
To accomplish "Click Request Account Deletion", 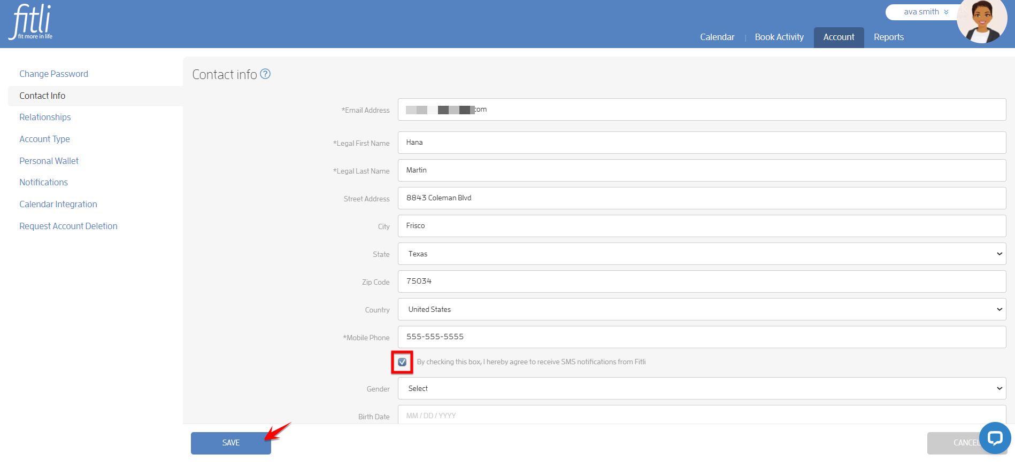I will (x=68, y=226).
